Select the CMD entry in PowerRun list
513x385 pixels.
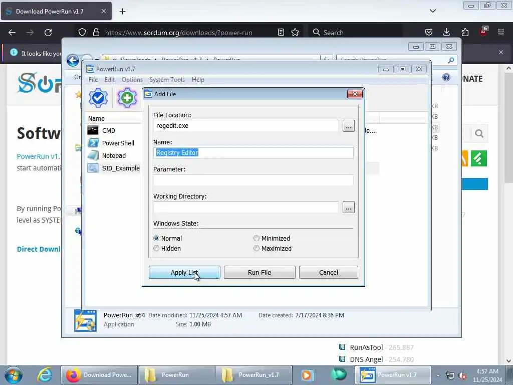(108, 131)
